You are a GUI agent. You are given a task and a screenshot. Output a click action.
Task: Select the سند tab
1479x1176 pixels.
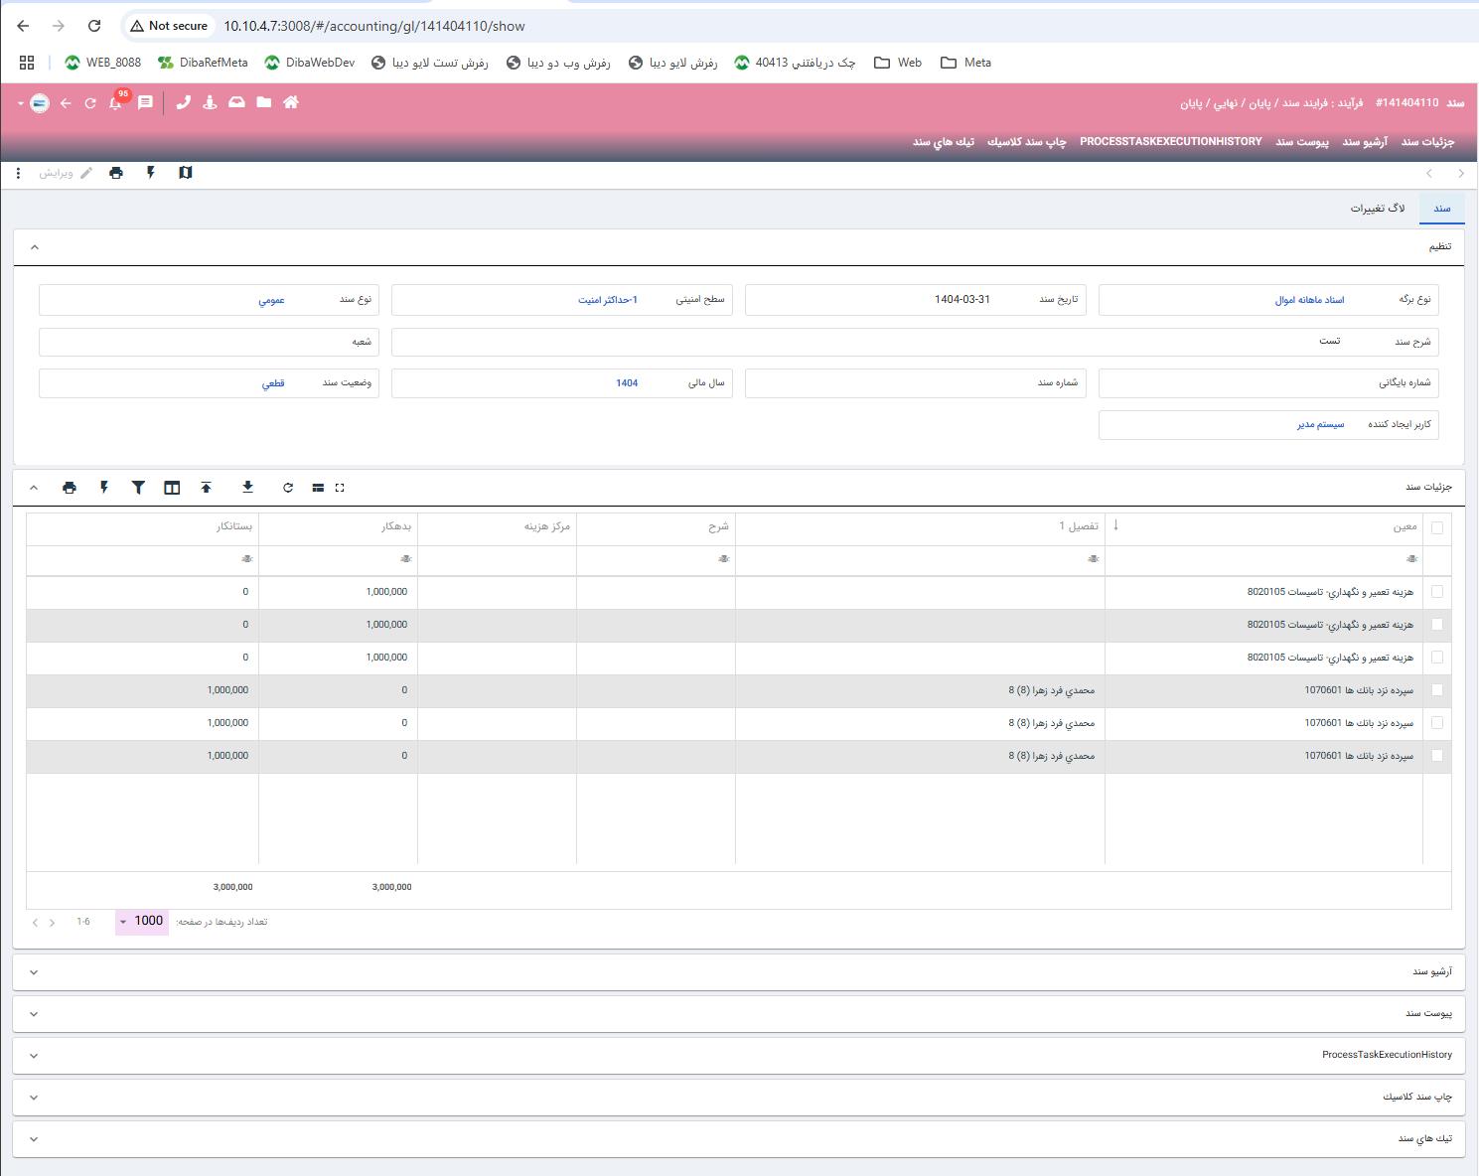[x=1442, y=209]
